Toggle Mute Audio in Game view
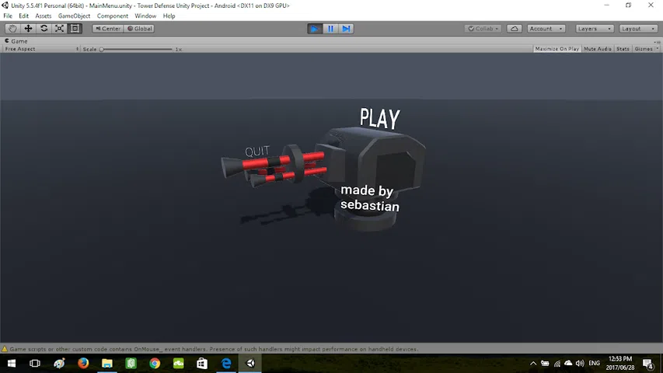Viewport: 663px width, 373px height. [x=597, y=49]
